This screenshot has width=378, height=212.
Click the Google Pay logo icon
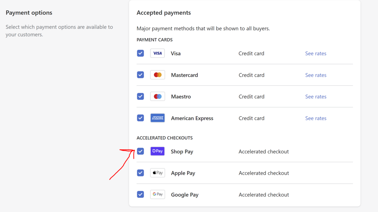pos(157,194)
